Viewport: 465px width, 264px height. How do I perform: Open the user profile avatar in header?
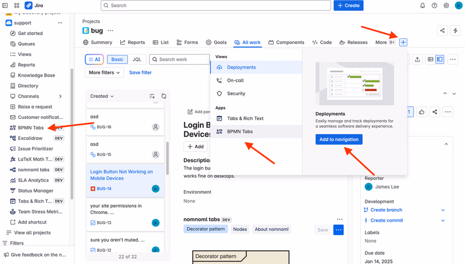pos(459,5)
